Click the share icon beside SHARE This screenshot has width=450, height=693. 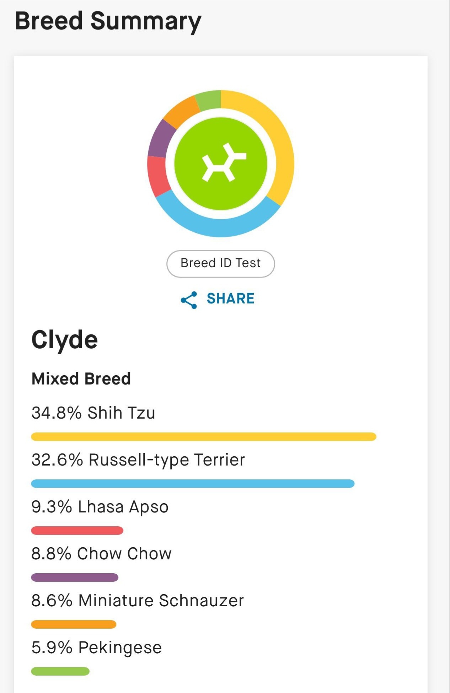click(189, 300)
